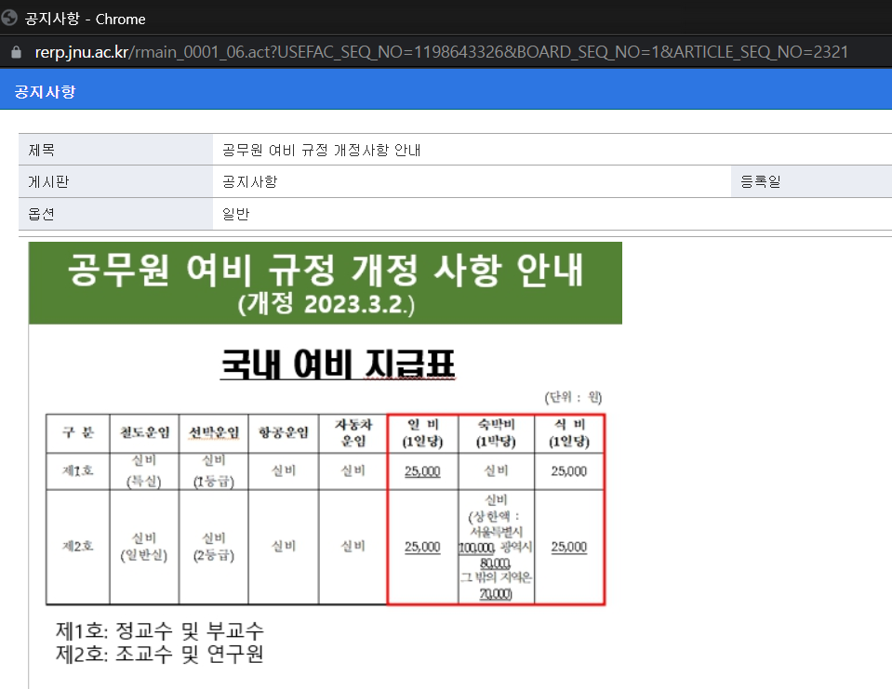
Task: Click the 등록일 label cell
Action: [x=760, y=182]
